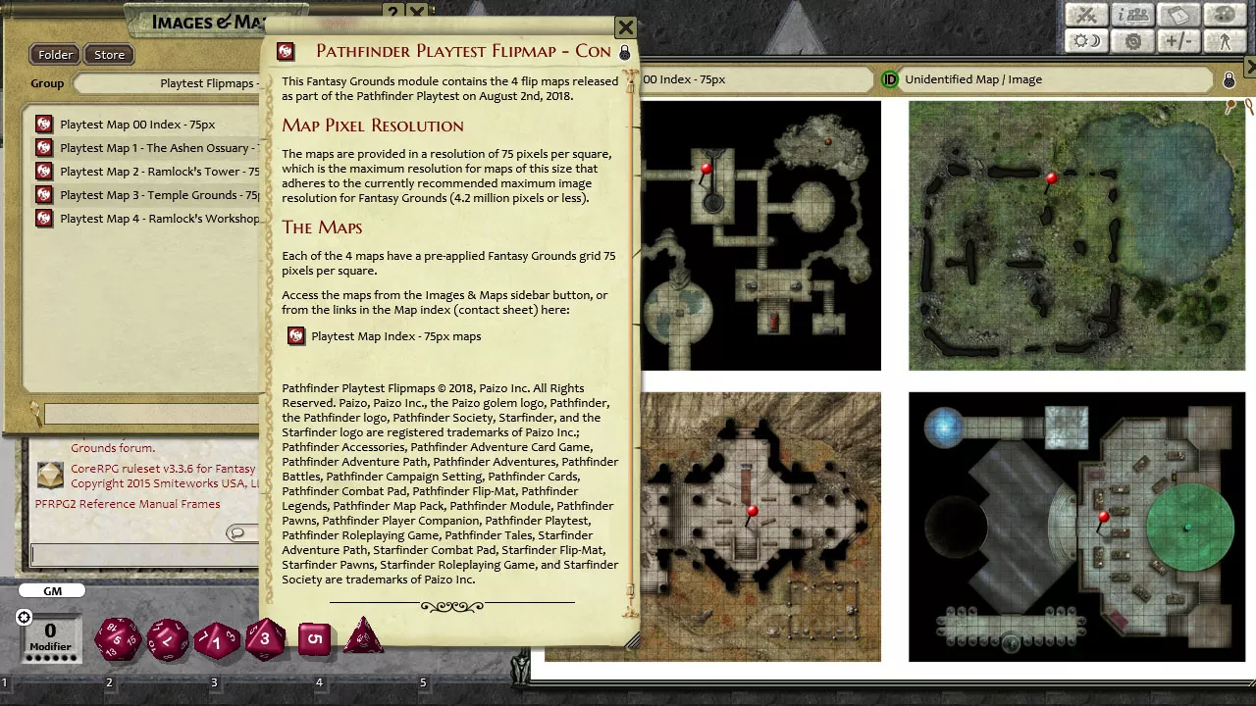Roll the d20 die
Image resolution: width=1256 pixels, height=706 pixels.
(x=117, y=639)
